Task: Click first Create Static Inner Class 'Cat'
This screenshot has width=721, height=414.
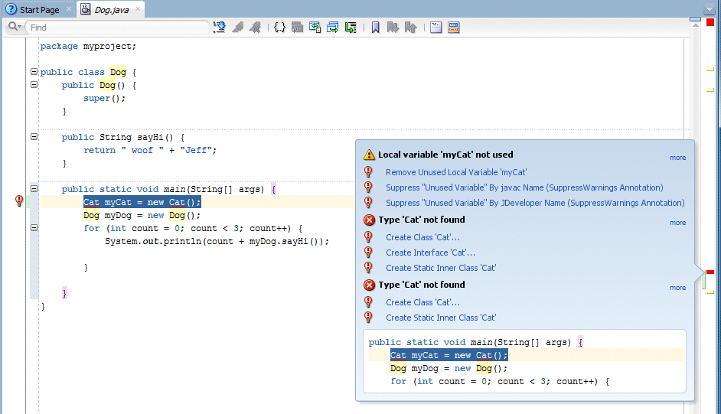Action: (x=441, y=268)
